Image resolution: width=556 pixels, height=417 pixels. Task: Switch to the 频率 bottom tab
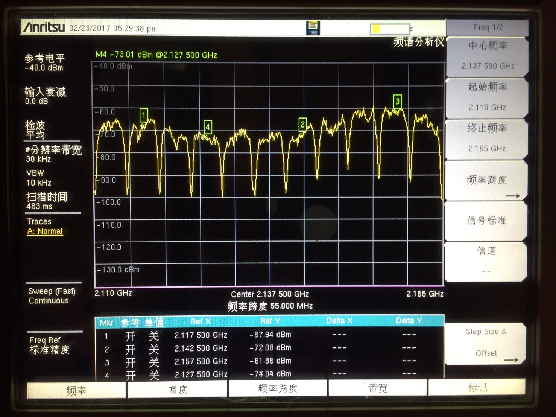coord(76,391)
